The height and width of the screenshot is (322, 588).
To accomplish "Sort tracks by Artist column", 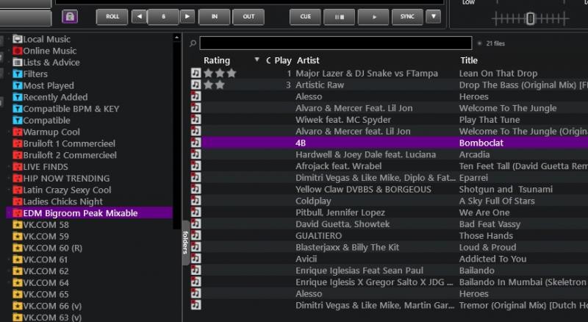I will pos(308,60).
